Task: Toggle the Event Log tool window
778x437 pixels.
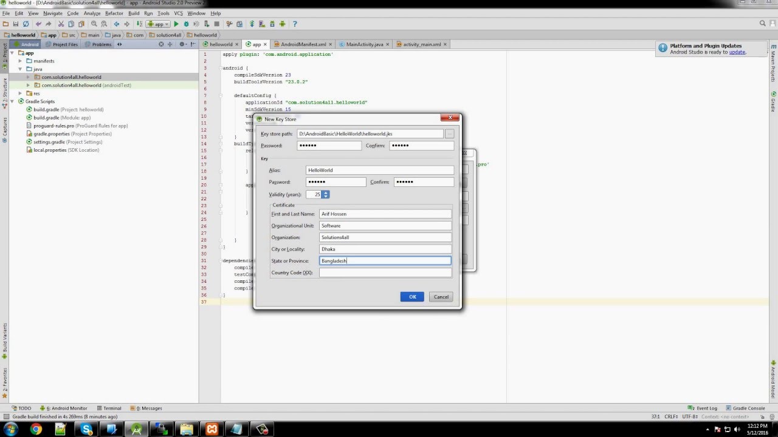Action: tap(704, 408)
